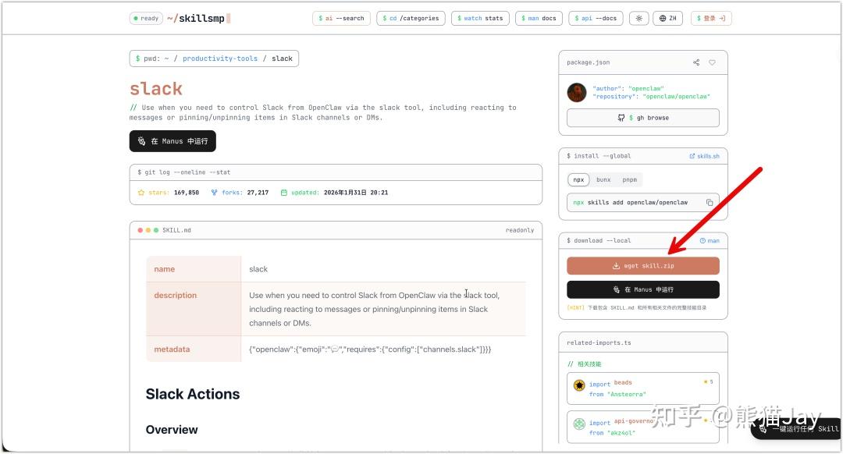Switch language with the ZH globe button

(667, 18)
